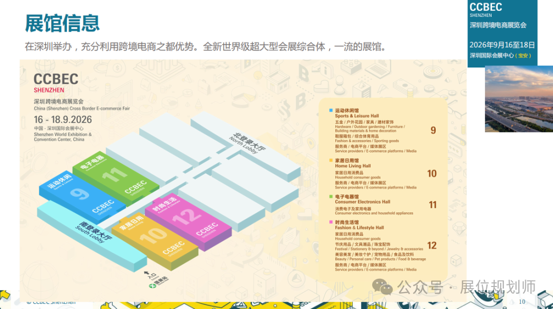
Task: Click 'Beauty / Personal care / Pet products' line
Action: (380, 259)
